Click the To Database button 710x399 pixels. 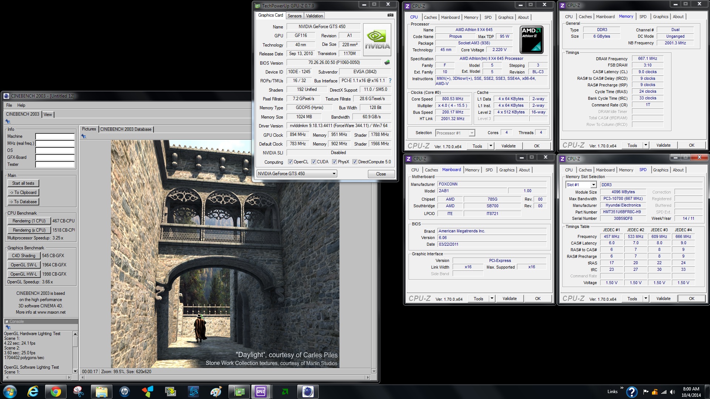23,202
